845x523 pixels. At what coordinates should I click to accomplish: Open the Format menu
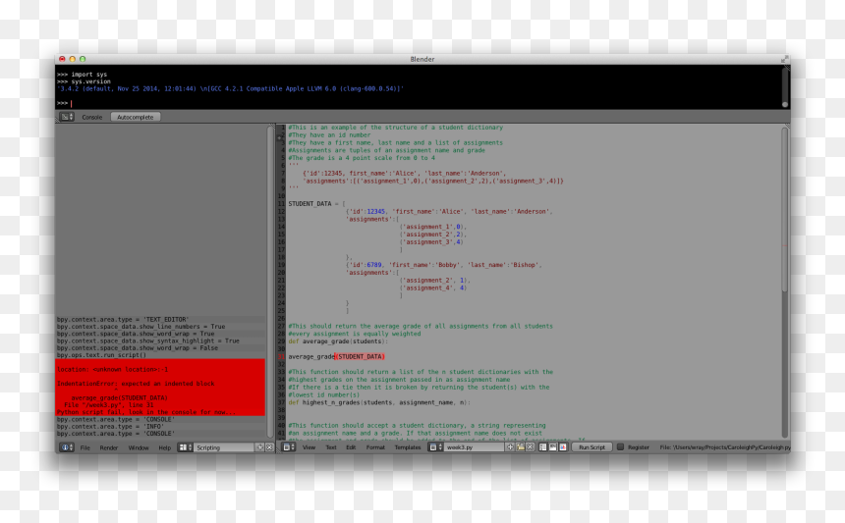[375, 447]
